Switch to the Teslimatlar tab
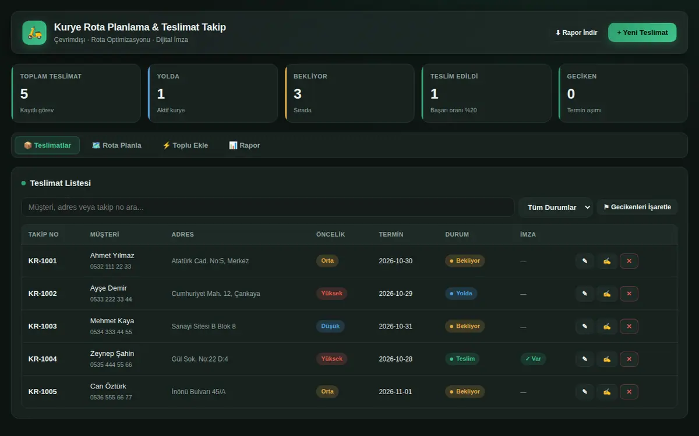Screen dimensions: 699x436 [x=47, y=145]
